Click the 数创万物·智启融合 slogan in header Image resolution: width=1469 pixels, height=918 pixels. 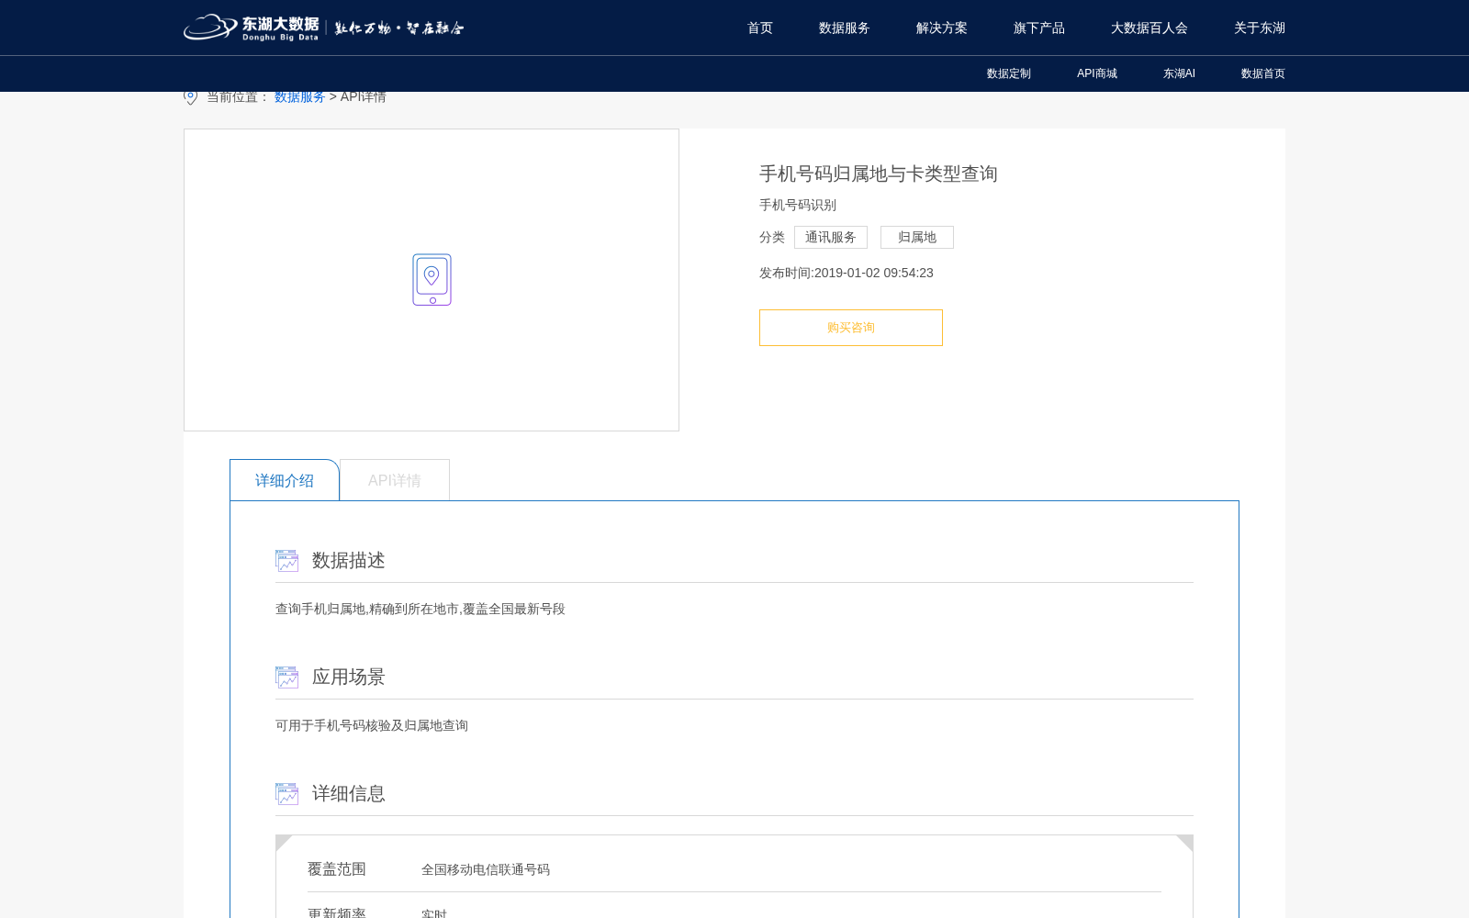tap(399, 28)
